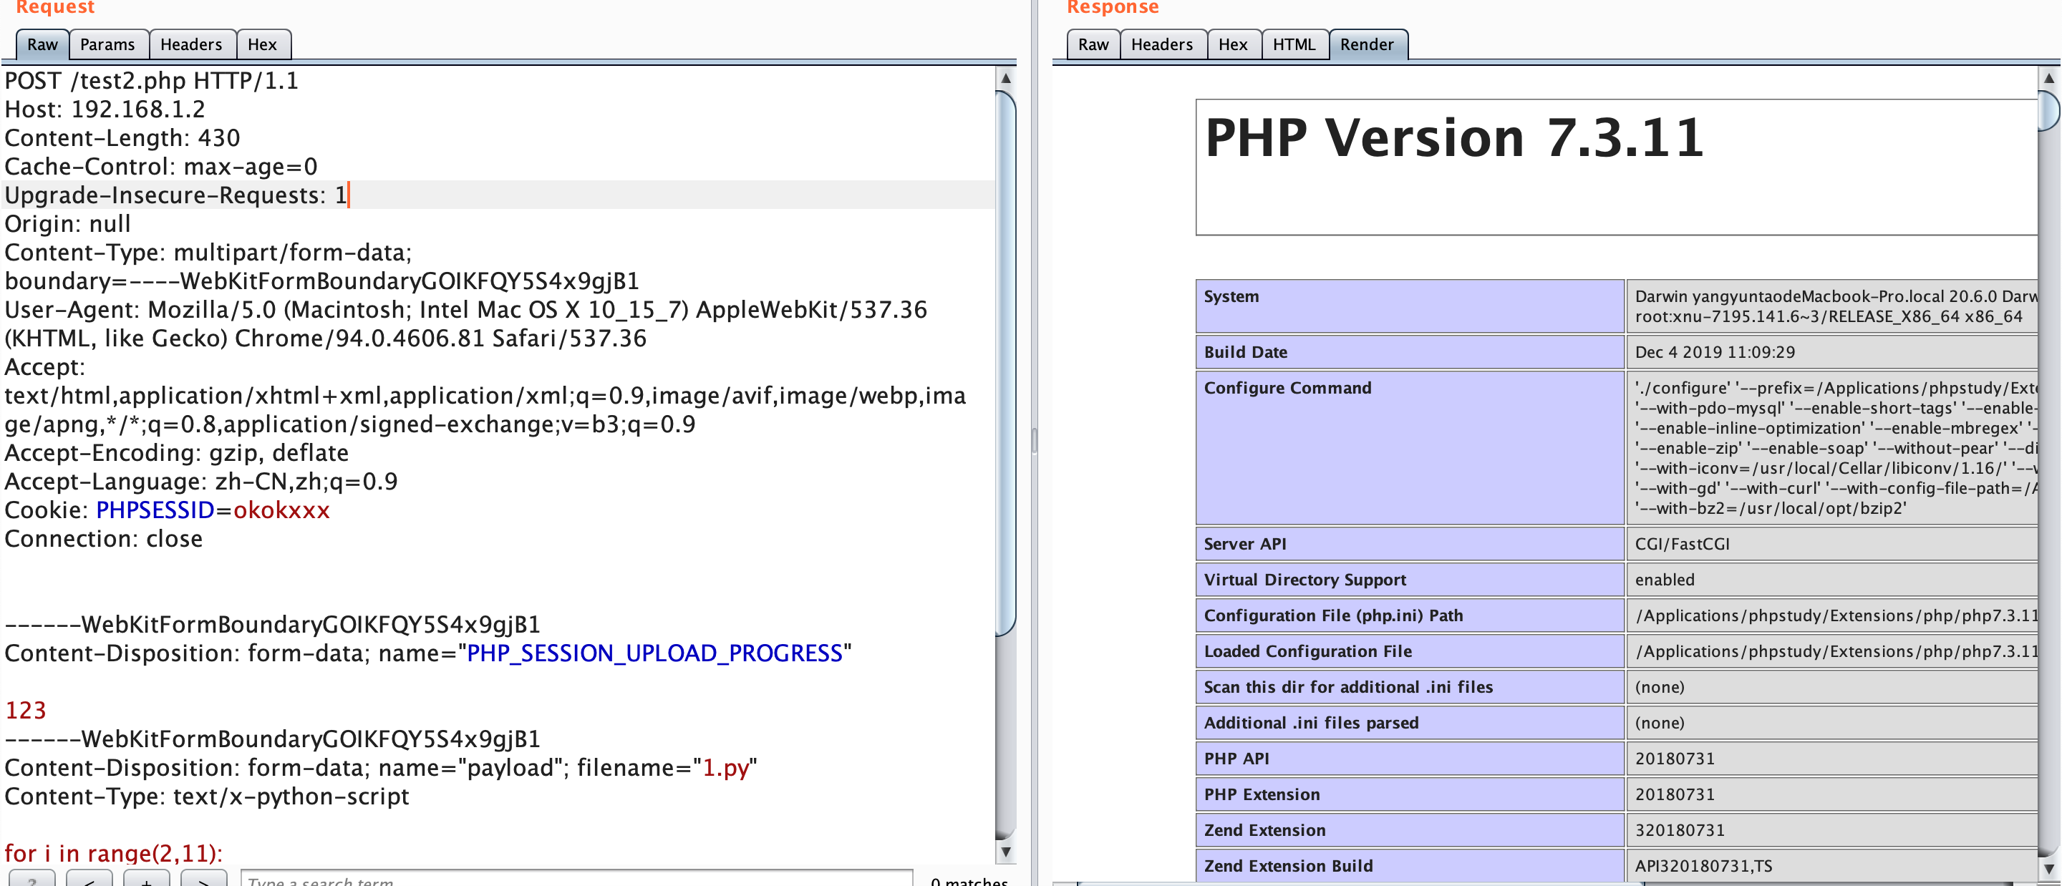Select the response Hex tab
2062x886 pixels.
pos(1233,45)
